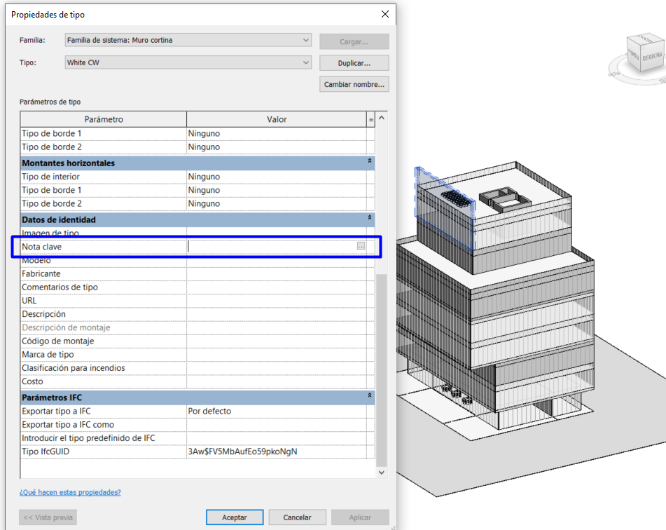Click the Aceptar button
This screenshot has width=666, height=530.
tap(235, 517)
